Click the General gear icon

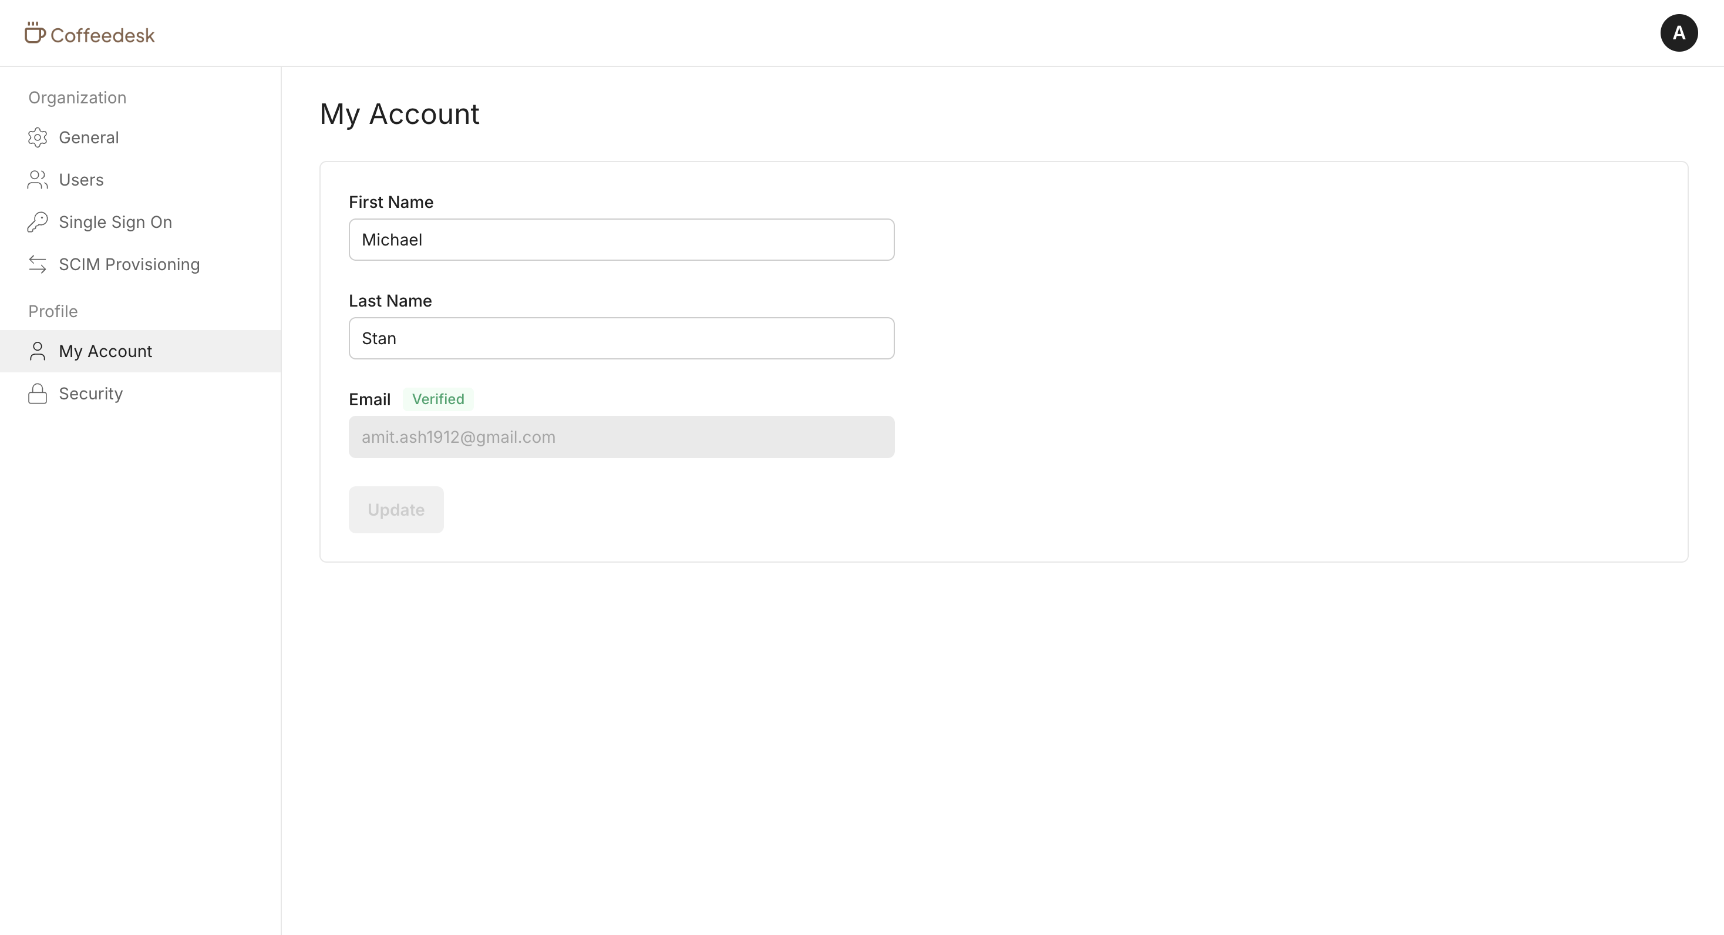click(x=38, y=137)
